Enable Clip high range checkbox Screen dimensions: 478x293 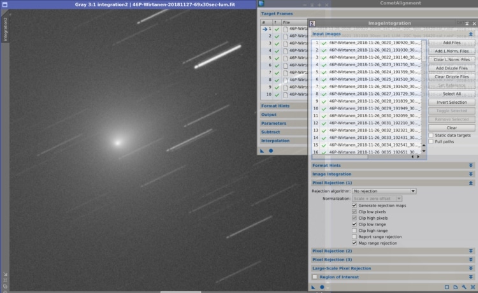(x=354, y=231)
